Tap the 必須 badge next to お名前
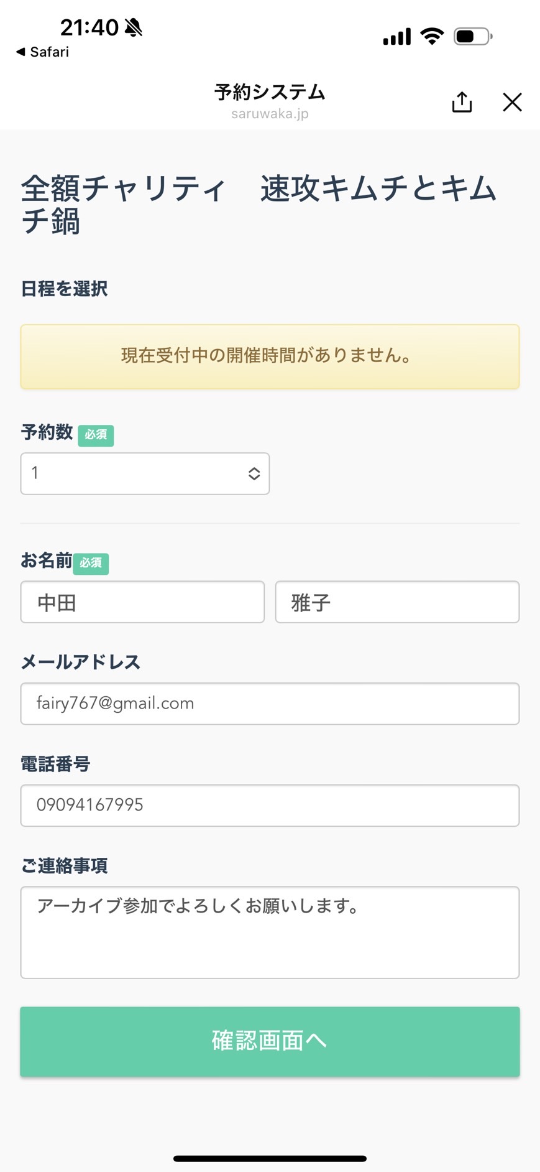 (91, 563)
